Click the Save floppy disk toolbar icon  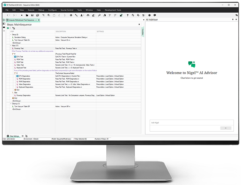point(32,15)
